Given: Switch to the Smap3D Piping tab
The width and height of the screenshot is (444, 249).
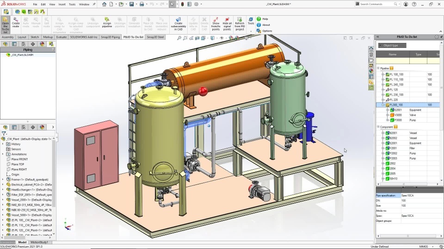Looking at the screenshot, I should pyautogui.click(x=111, y=37).
